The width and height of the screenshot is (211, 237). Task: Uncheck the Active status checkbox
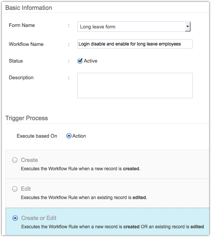[80, 61]
